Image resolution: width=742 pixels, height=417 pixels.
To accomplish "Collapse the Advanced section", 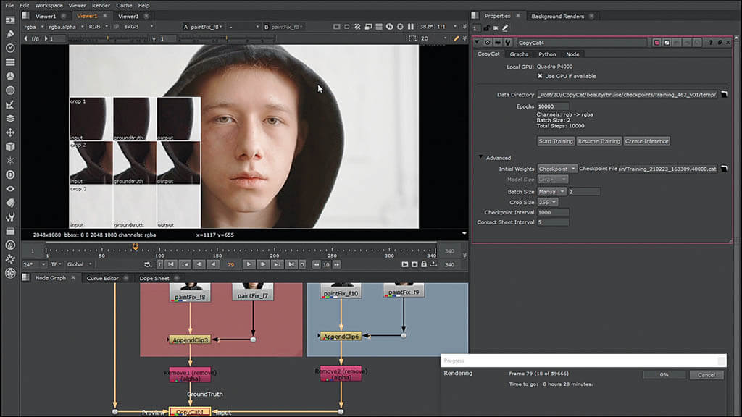I will tap(480, 157).
